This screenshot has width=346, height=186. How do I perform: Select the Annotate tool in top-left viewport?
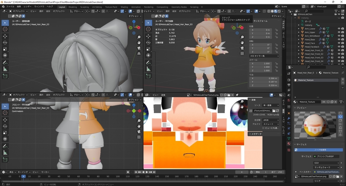(5, 63)
